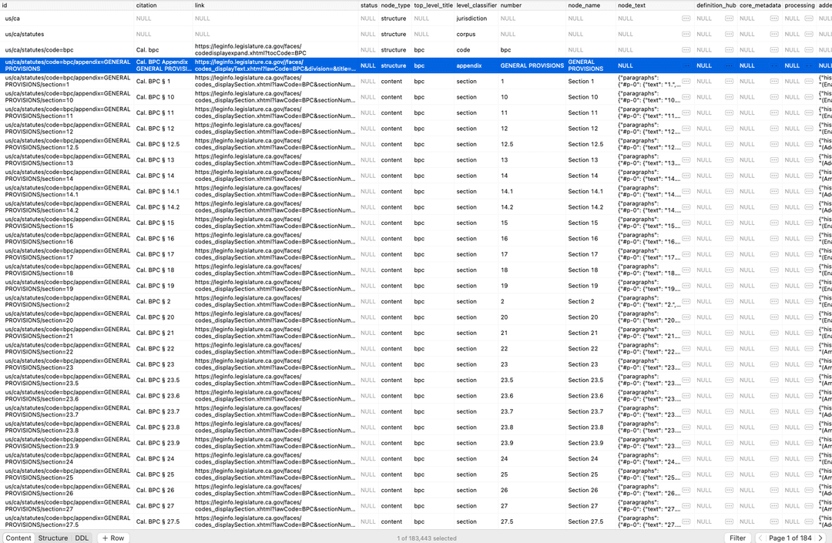
Task: Add a new row with + Row
Action: tap(112, 538)
